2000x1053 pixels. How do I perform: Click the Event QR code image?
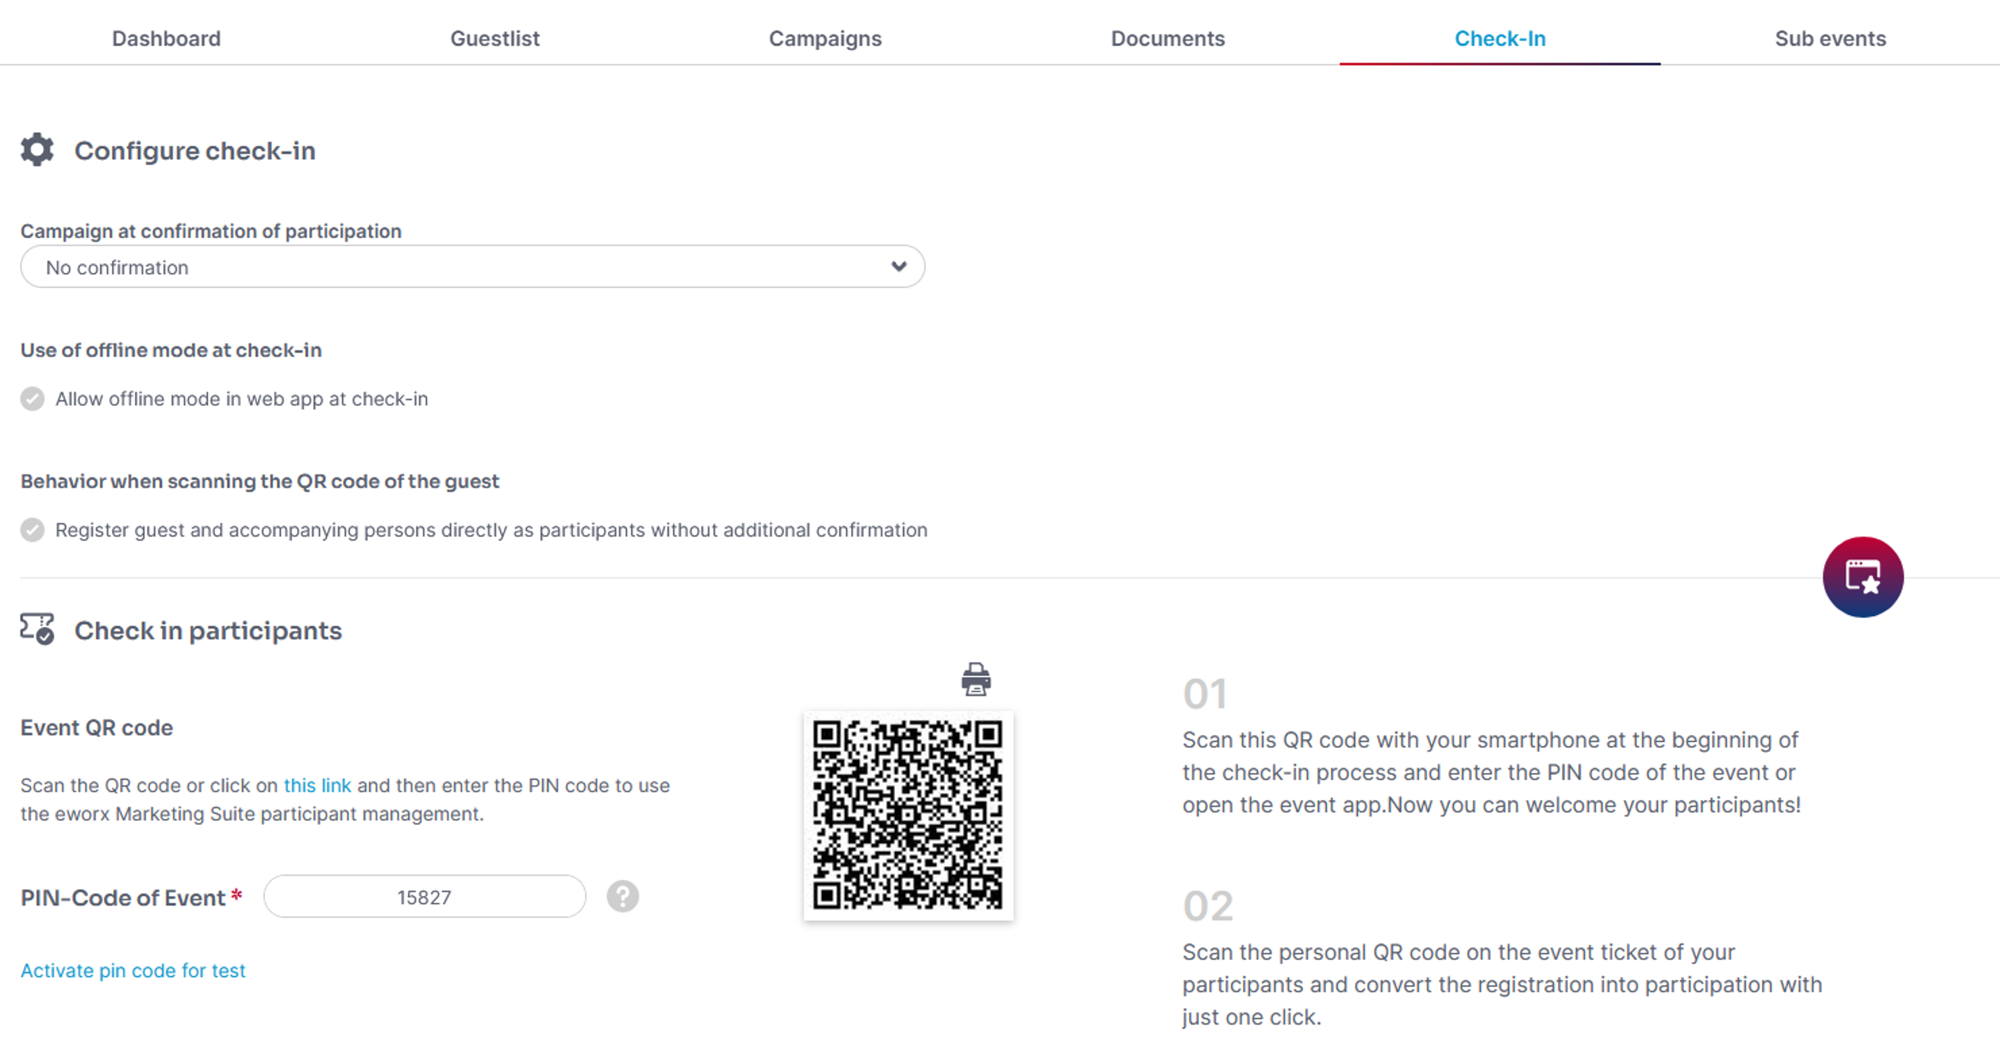click(908, 815)
